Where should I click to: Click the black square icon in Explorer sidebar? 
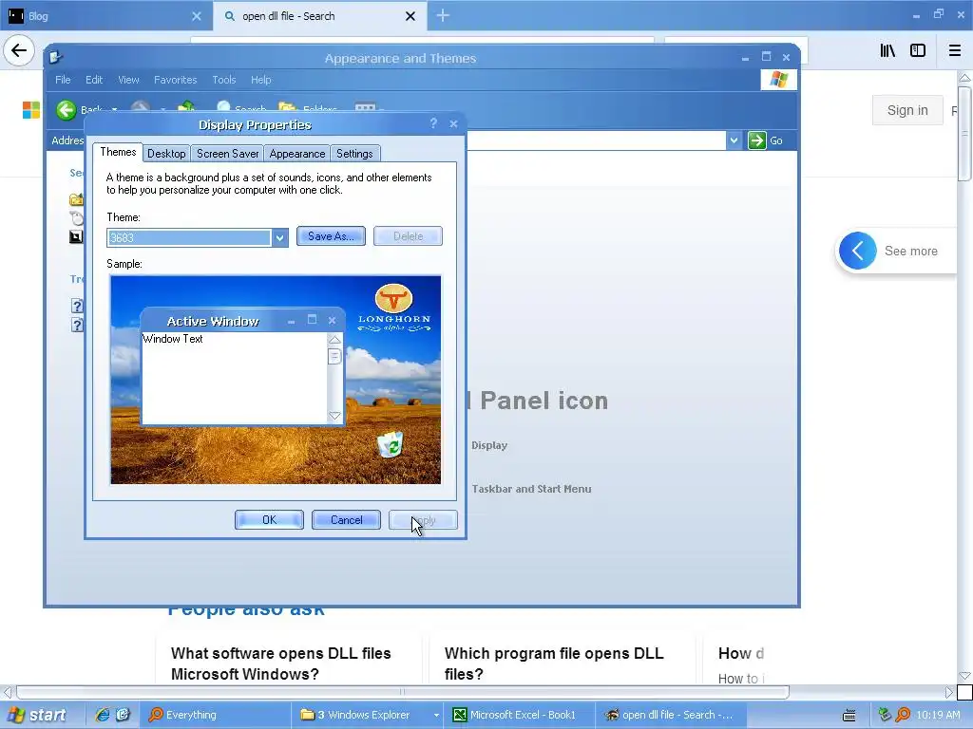pos(76,236)
